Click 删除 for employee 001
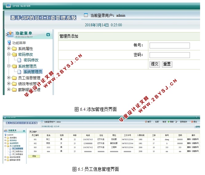This screenshot has height=175, width=205. pyautogui.click(x=189, y=139)
